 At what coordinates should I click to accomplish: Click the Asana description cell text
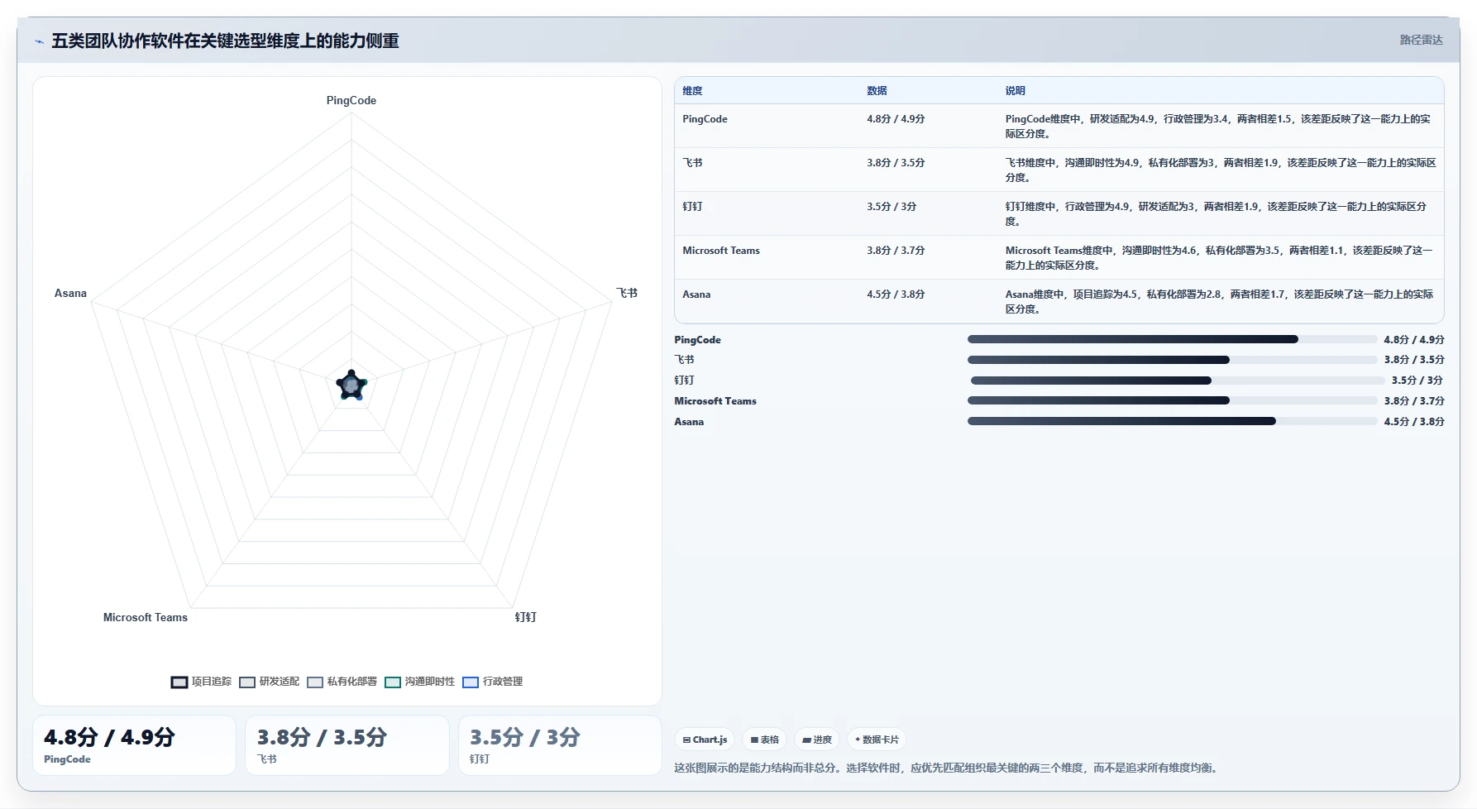click(x=1219, y=301)
